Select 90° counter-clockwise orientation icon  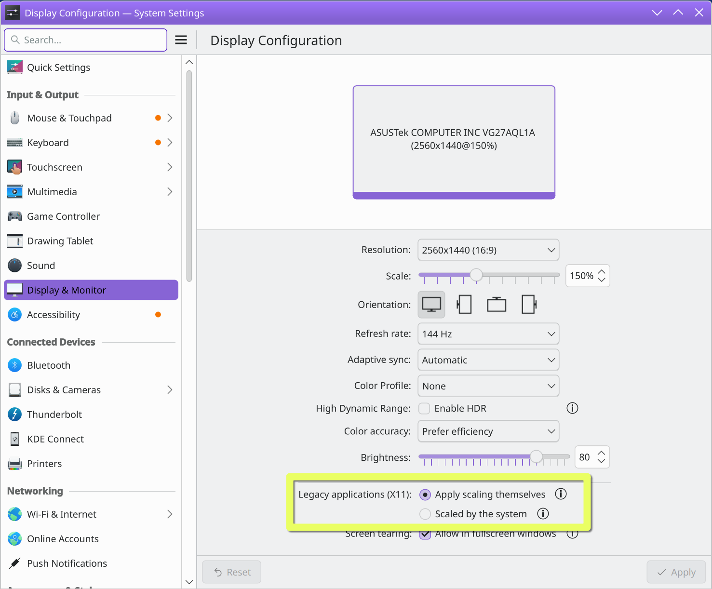coord(529,305)
